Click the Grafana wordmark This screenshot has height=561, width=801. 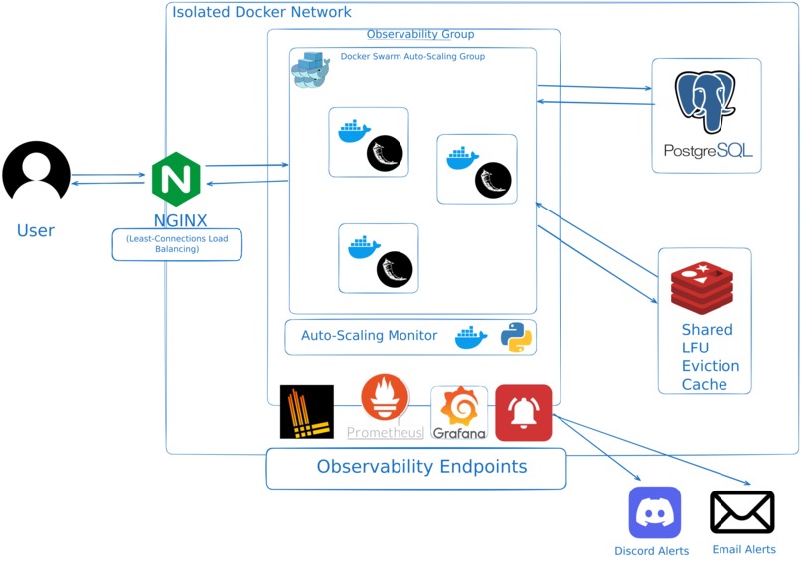click(459, 433)
